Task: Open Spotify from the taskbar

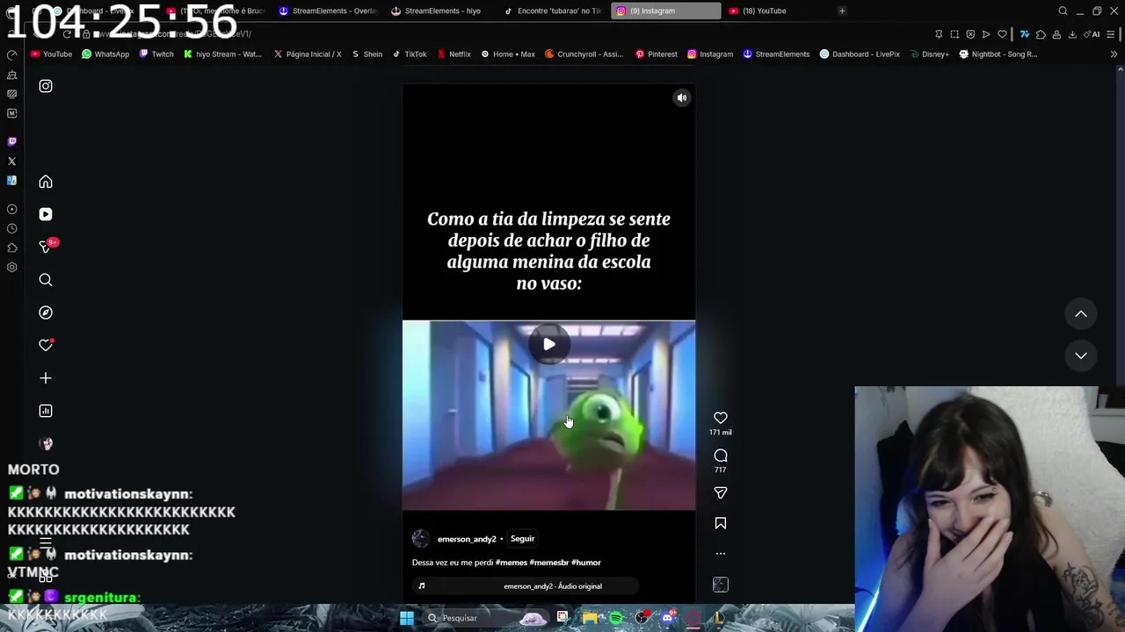Action: click(x=616, y=618)
